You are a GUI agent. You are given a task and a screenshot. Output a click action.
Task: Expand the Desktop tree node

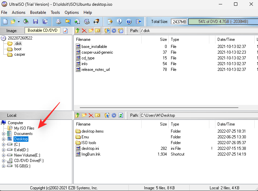3,139
